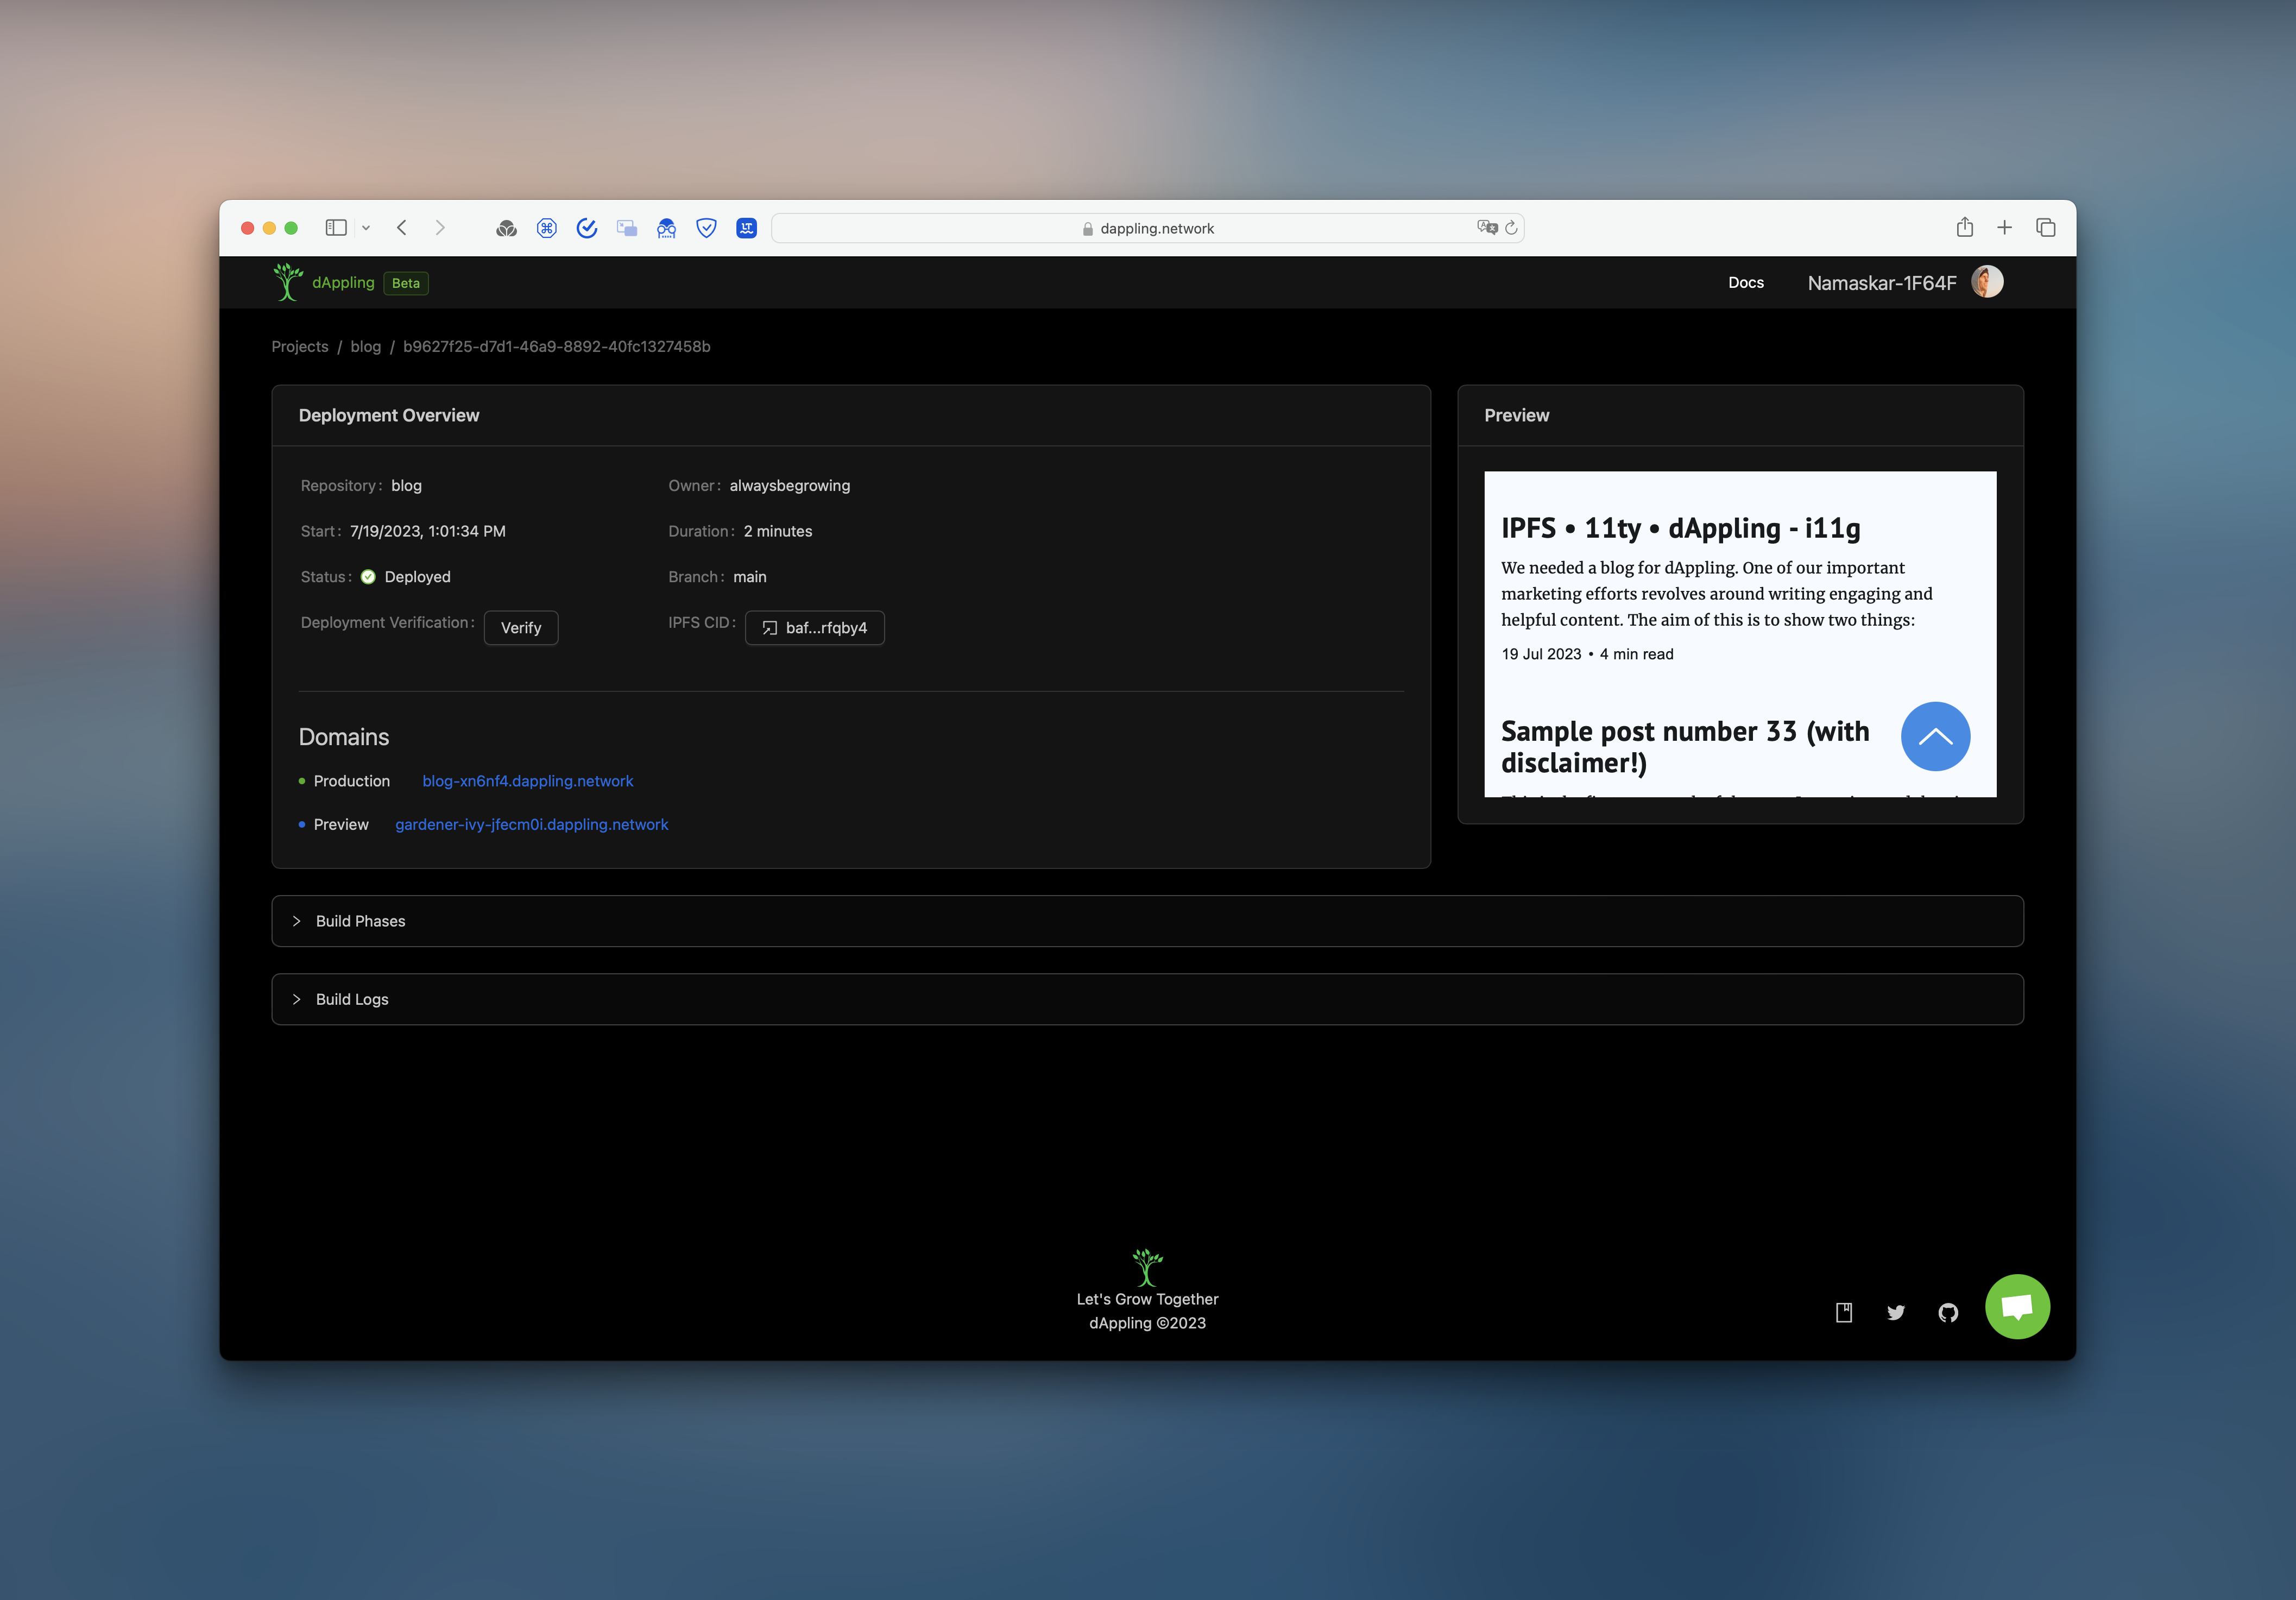This screenshot has width=2296, height=1600.
Task: Click the start time 7/19/2023, 1:01:34 PM
Action: [x=428, y=531]
